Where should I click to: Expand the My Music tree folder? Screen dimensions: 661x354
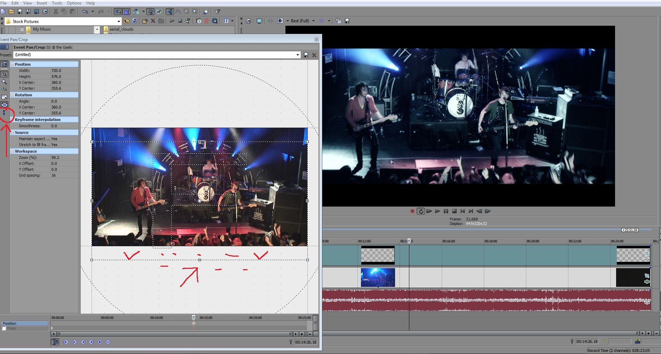(22, 30)
